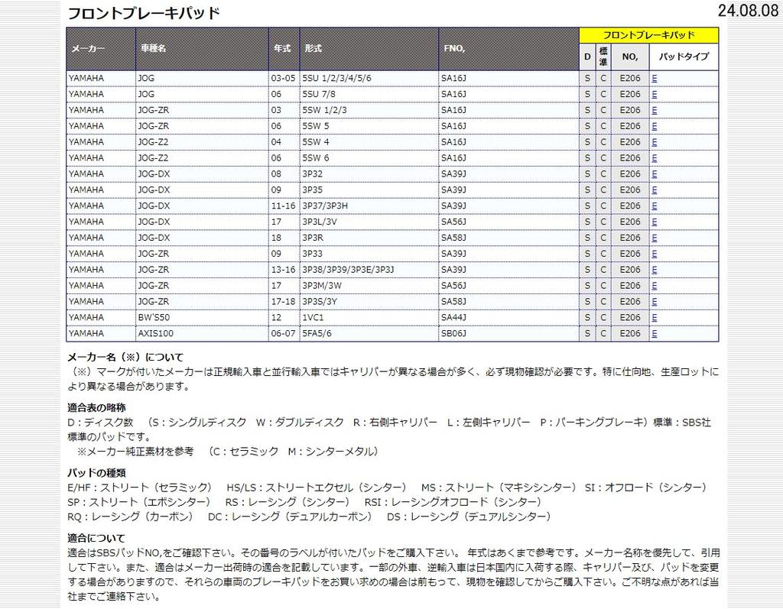
Task: Follow E link for JOG-Z2 5SW 4
Action: [x=655, y=142]
